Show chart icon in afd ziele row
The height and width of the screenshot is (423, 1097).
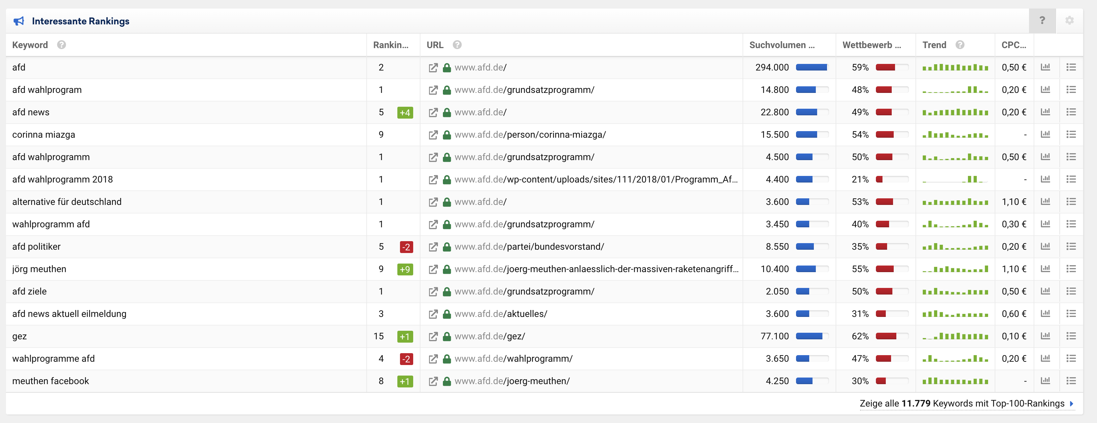[1046, 291]
